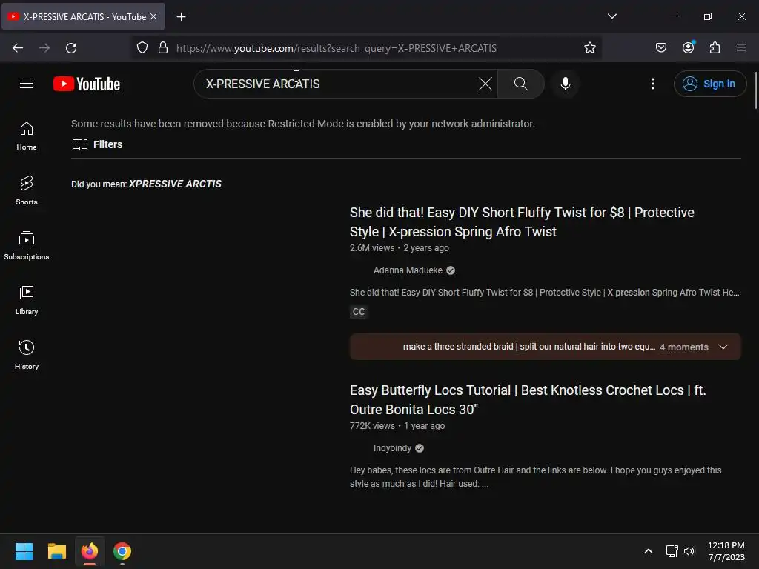
Task: Go to Home in the sidebar
Action: click(27, 136)
